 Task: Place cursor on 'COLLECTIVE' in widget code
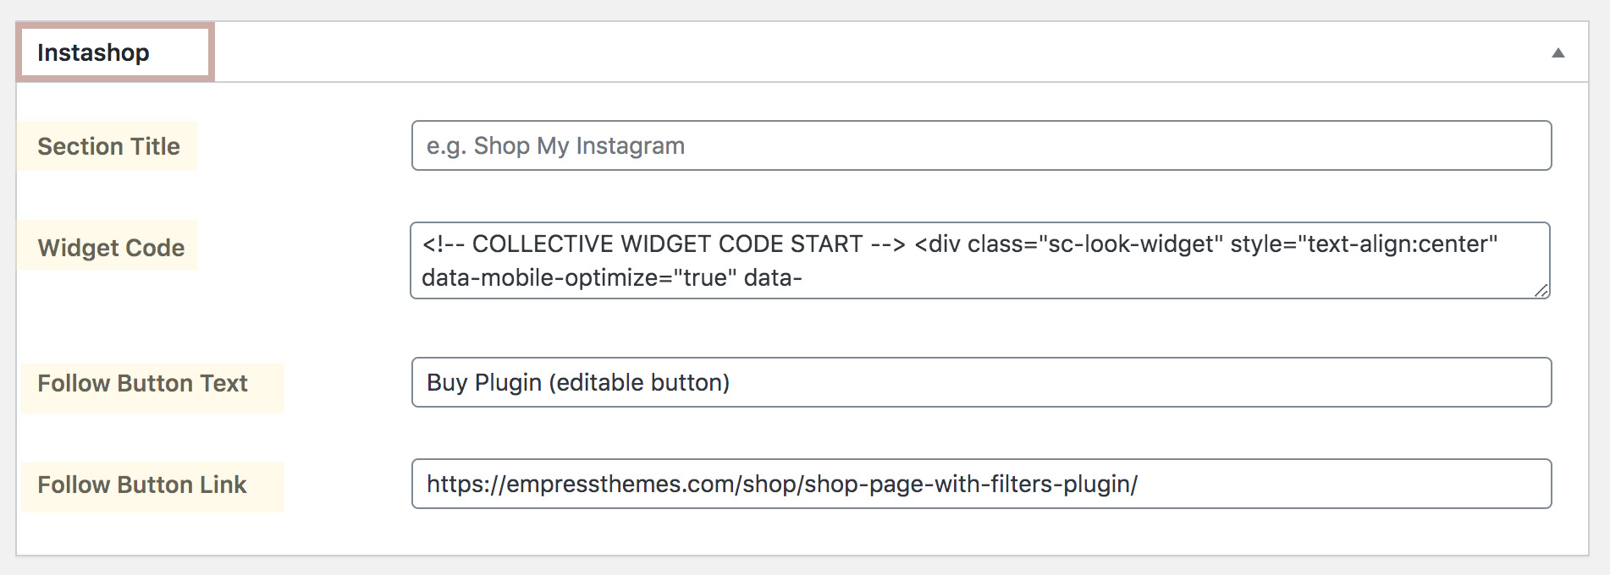pos(542,244)
